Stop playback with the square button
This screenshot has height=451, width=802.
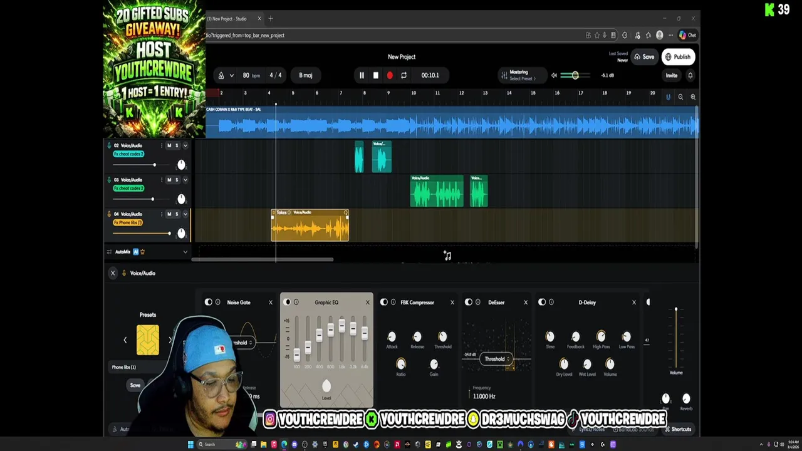375,75
